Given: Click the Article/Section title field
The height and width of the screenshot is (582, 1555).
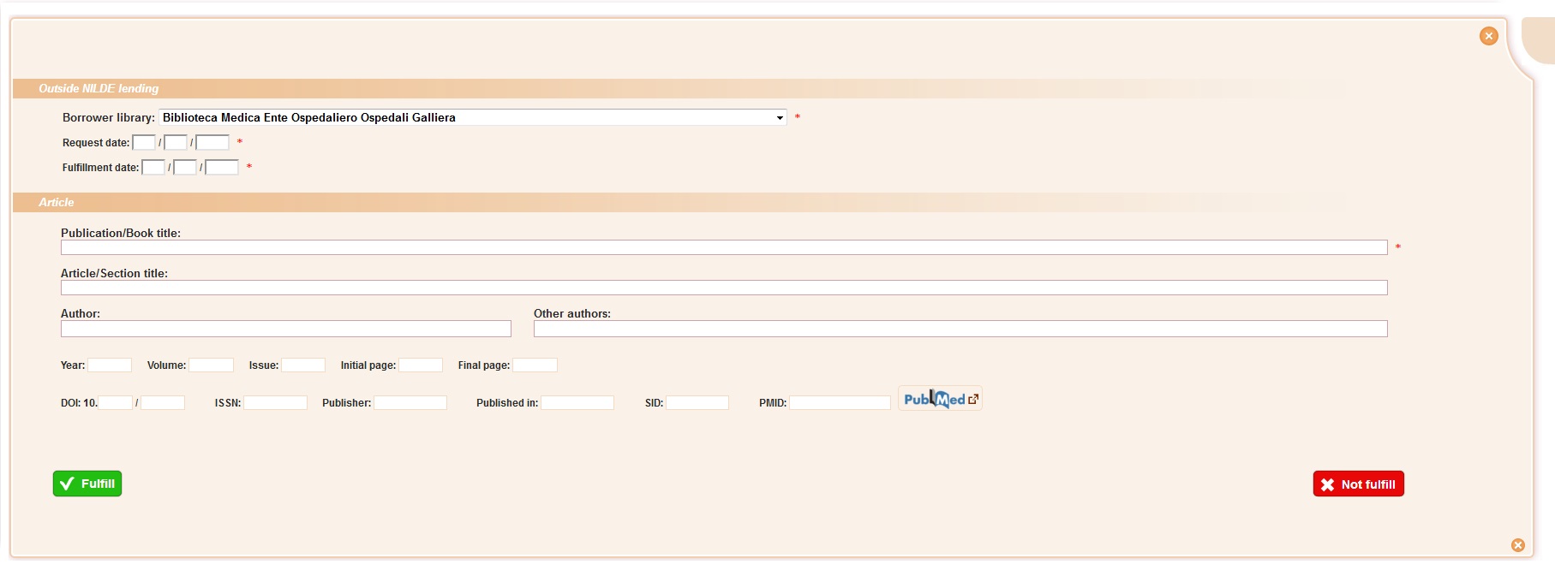Looking at the screenshot, I should (724, 288).
